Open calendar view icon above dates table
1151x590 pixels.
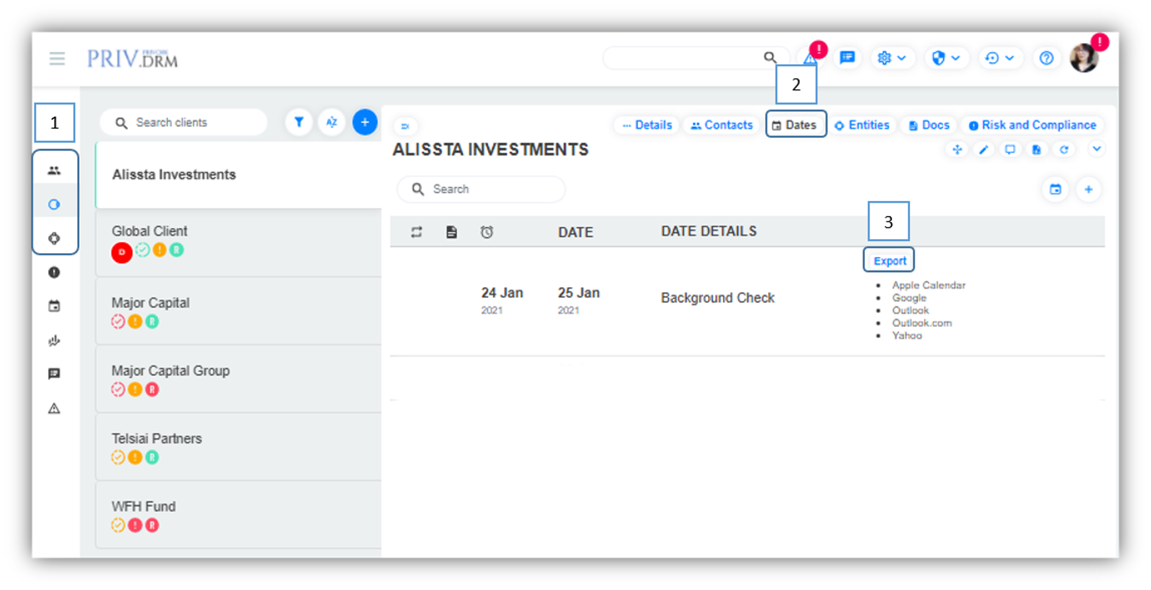pyautogui.click(x=1055, y=190)
